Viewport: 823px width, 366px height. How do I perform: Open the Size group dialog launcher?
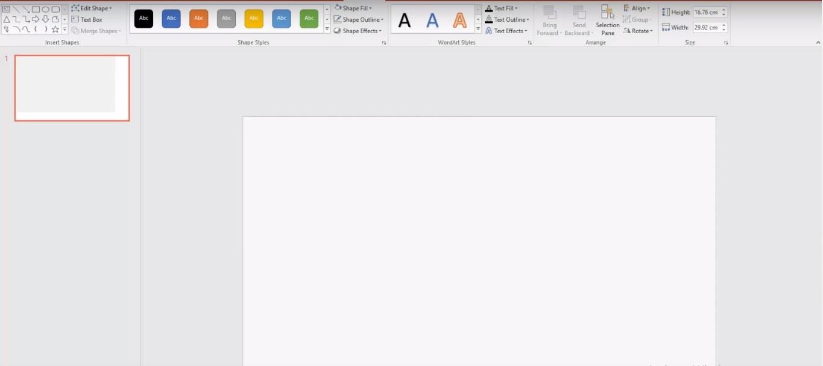726,43
